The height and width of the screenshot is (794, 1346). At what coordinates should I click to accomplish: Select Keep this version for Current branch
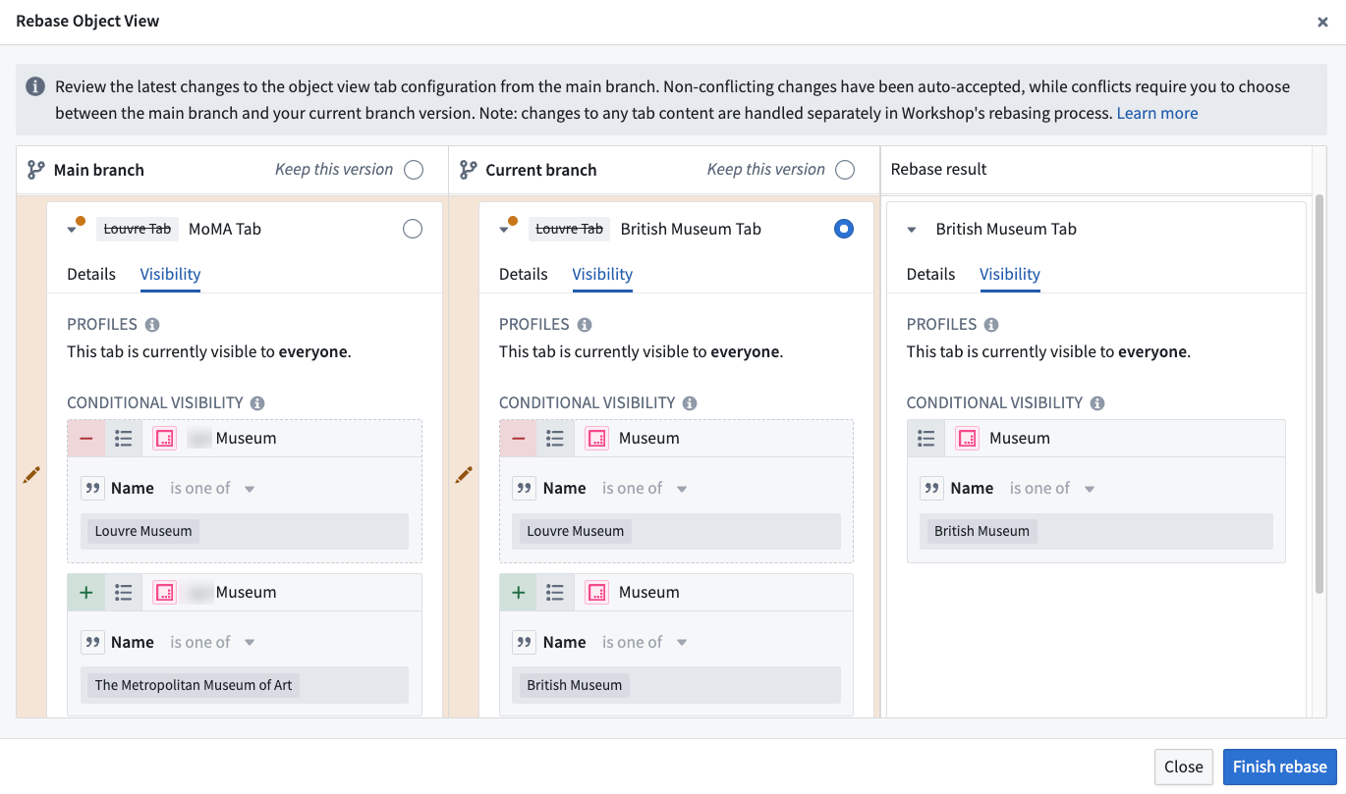(x=845, y=170)
